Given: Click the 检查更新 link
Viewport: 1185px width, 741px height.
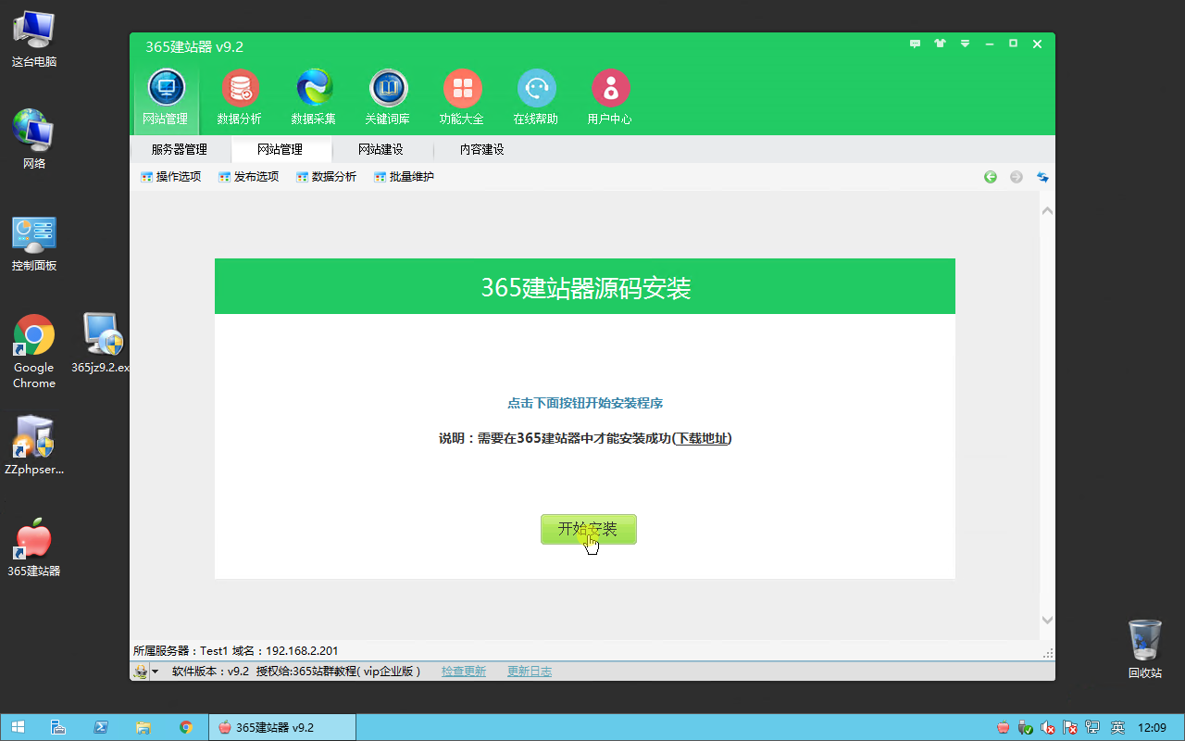Looking at the screenshot, I should pyautogui.click(x=464, y=672).
